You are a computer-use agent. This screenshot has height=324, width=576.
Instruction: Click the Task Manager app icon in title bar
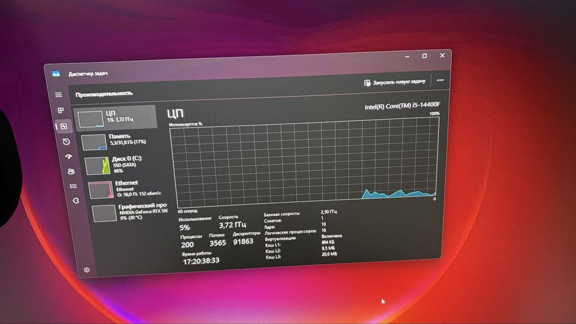point(56,74)
